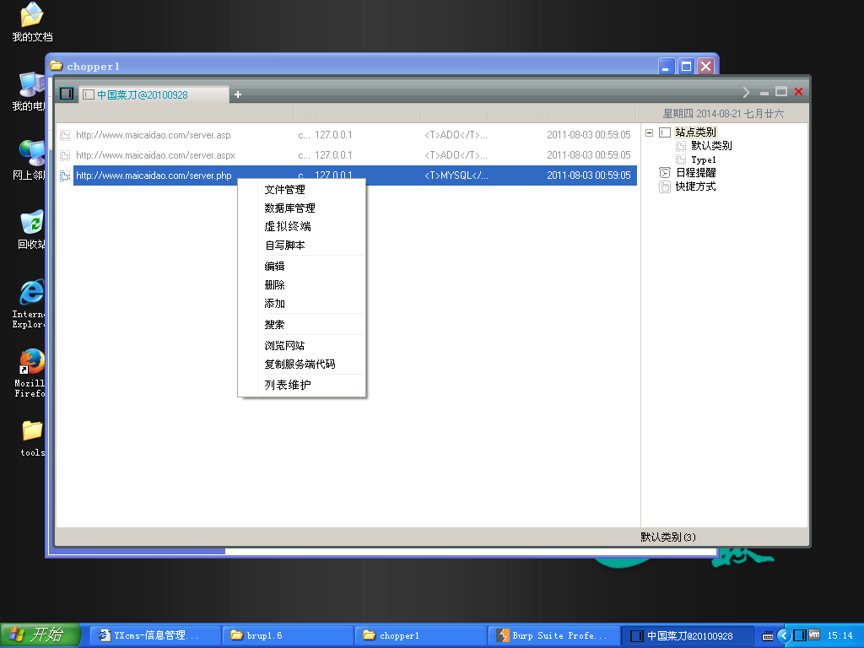Collapse the 站点类别 tree node

649,132
